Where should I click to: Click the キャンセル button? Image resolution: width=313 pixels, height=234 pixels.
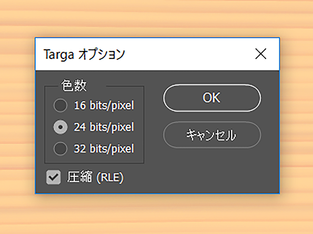pos(212,135)
